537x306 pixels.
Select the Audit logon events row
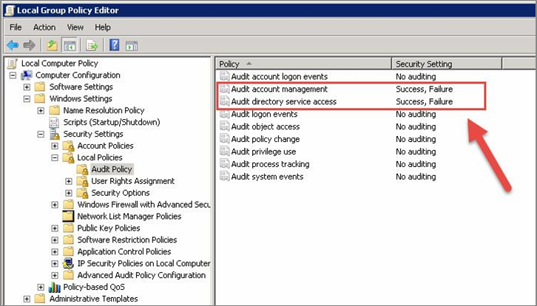coord(264,115)
